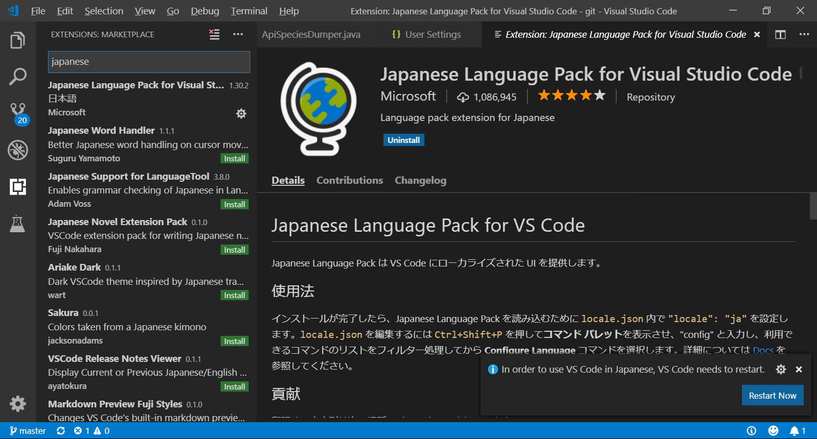Viewport: 817px width, 439px height.
Task: Click the star rating of the extension
Action: click(571, 95)
